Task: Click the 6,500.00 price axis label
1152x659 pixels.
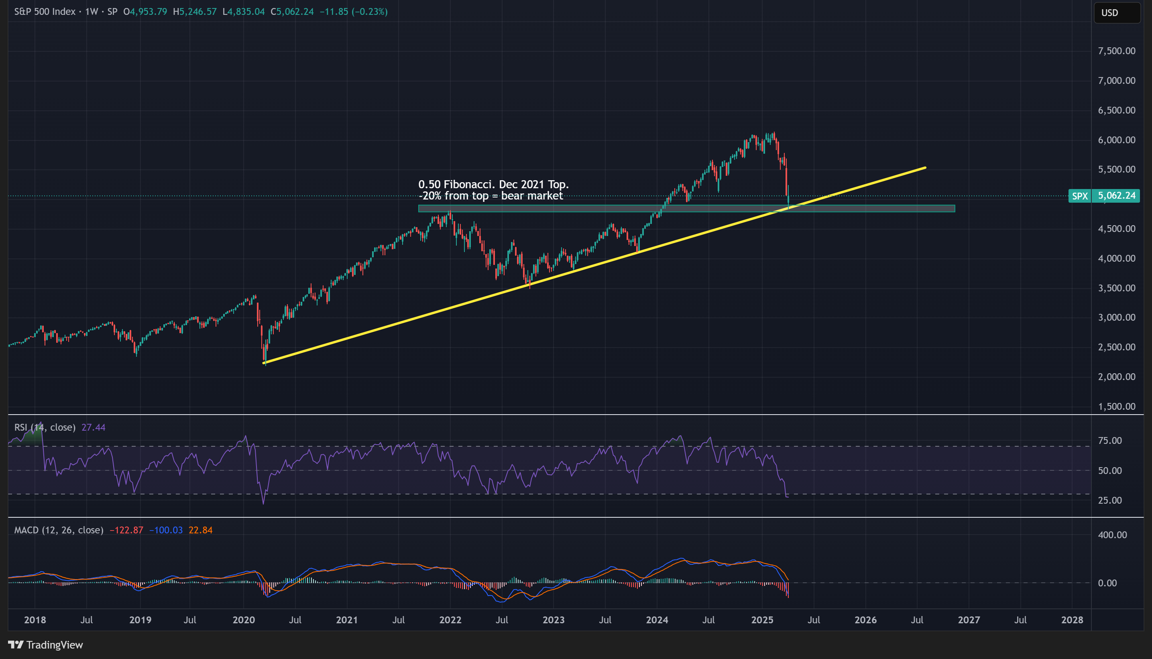Action: click(x=1117, y=110)
